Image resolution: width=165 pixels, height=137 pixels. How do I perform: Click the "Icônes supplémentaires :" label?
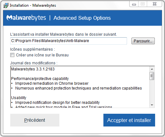pyautogui.click(x=33, y=49)
